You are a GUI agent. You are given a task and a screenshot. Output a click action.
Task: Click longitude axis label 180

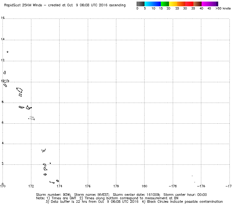pyautogui.click(x=145, y=186)
